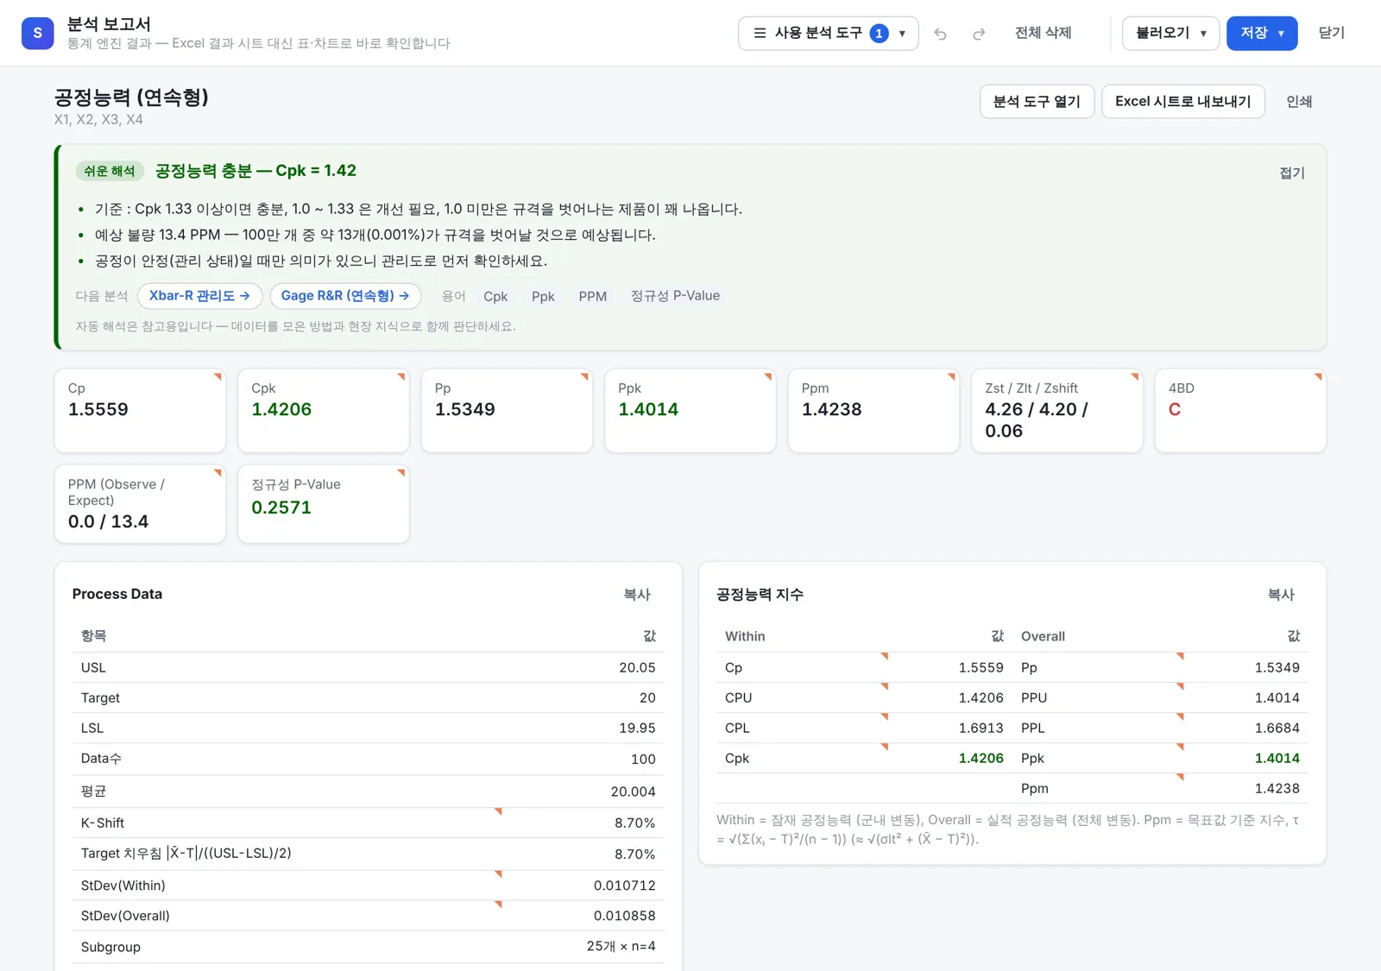This screenshot has width=1381, height=971.
Task: Click the 4BD grade C card
Action: tap(1240, 410)
